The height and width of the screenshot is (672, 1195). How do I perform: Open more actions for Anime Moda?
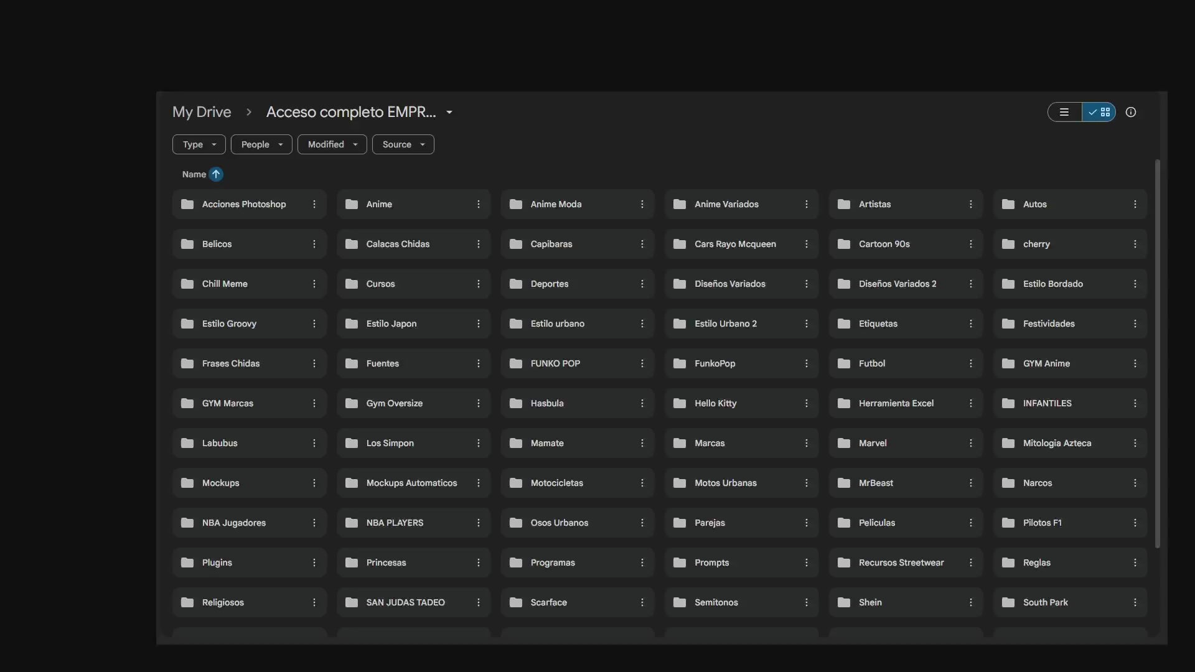coord(642,204)
